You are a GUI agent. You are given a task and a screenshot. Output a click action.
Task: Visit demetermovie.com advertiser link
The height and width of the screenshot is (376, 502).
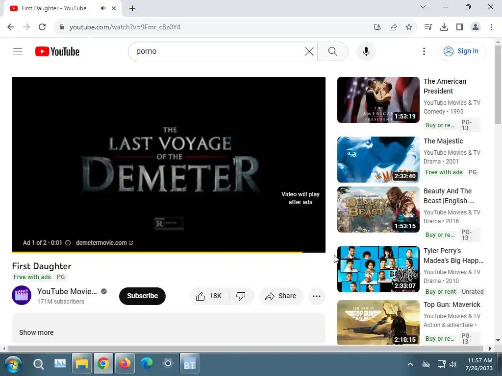[104, 243]
